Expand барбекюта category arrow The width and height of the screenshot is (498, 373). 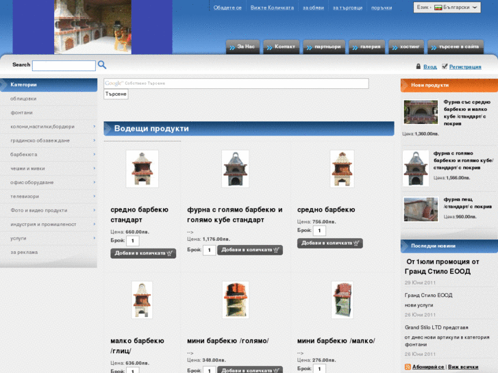[95, 154]
